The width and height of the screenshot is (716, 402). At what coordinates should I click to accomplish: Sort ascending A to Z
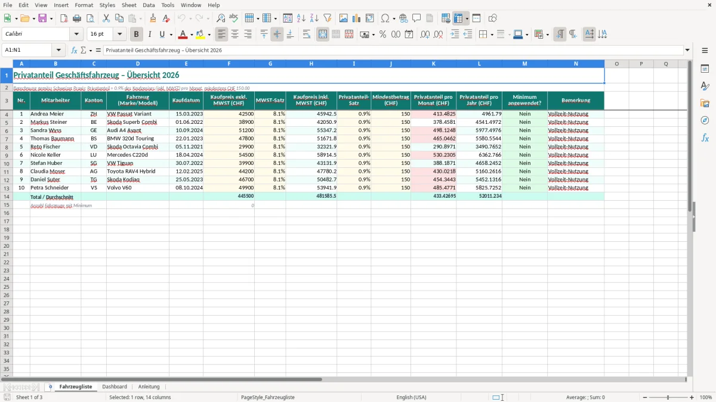(x=301, y=18)
